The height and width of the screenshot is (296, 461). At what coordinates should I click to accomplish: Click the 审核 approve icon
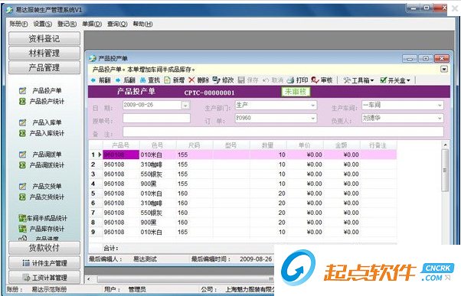[315, 80]
